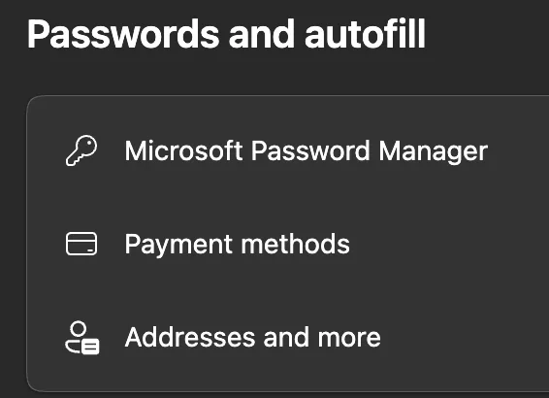Click the person with card icon
The height and width of the screenshot is (398, 549).
coord(82,338)
